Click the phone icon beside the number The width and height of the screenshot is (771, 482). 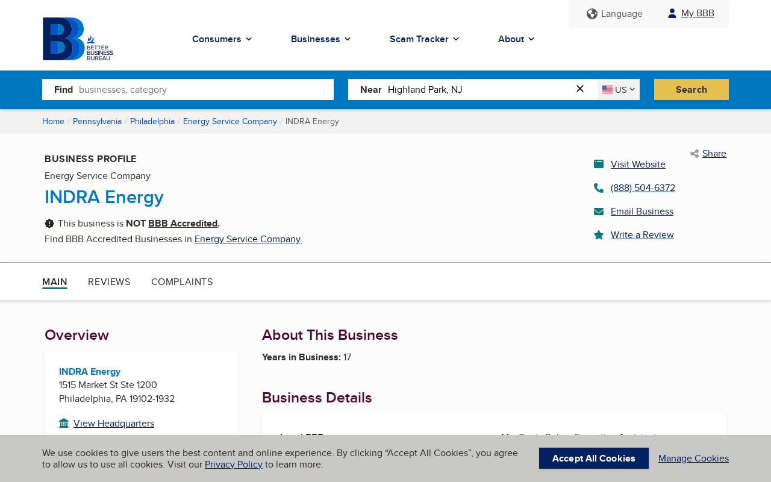[x=599, y=188]
